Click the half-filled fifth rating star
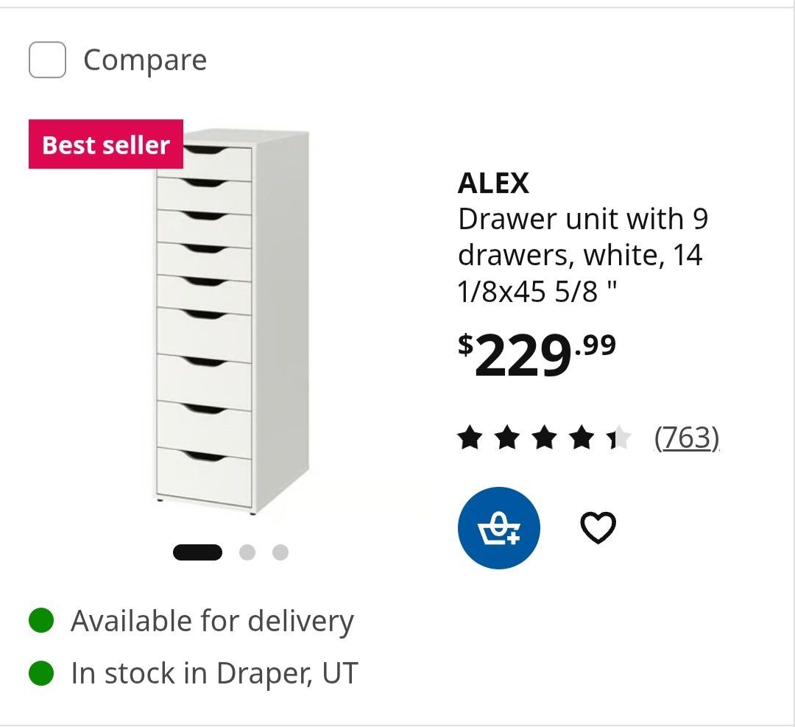 tap(618, 438)
